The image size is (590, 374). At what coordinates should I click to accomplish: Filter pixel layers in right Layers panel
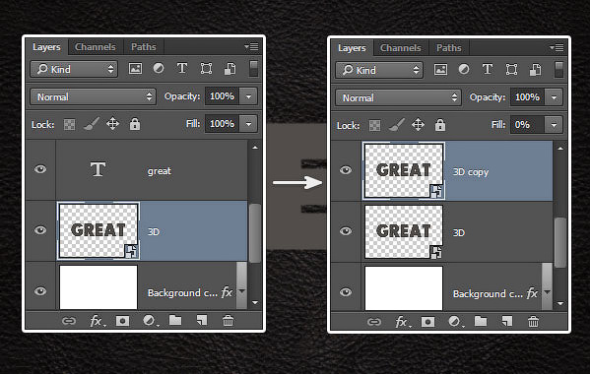pos(440,70)
